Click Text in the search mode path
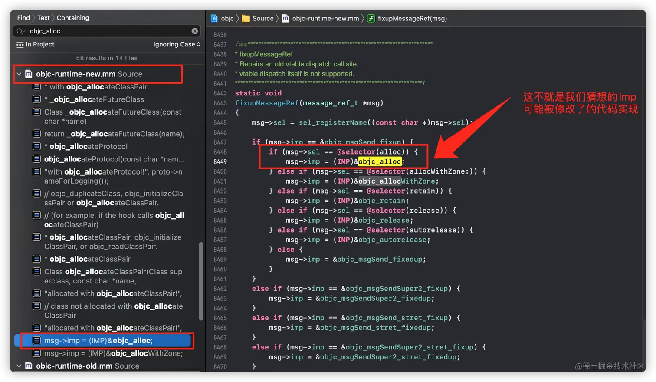Image resolution: width=656 pixels, height=382 pixels. point(43,18)
